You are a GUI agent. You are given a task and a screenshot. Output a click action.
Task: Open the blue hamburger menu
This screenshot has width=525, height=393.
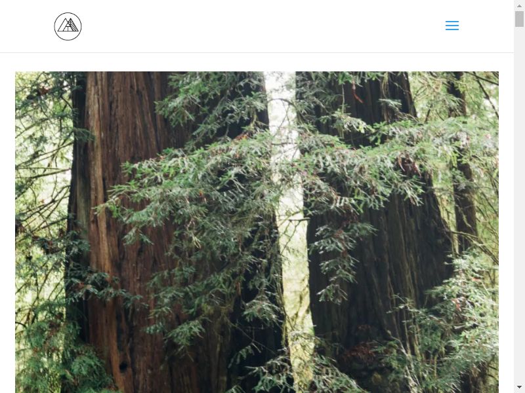point(452,26)
